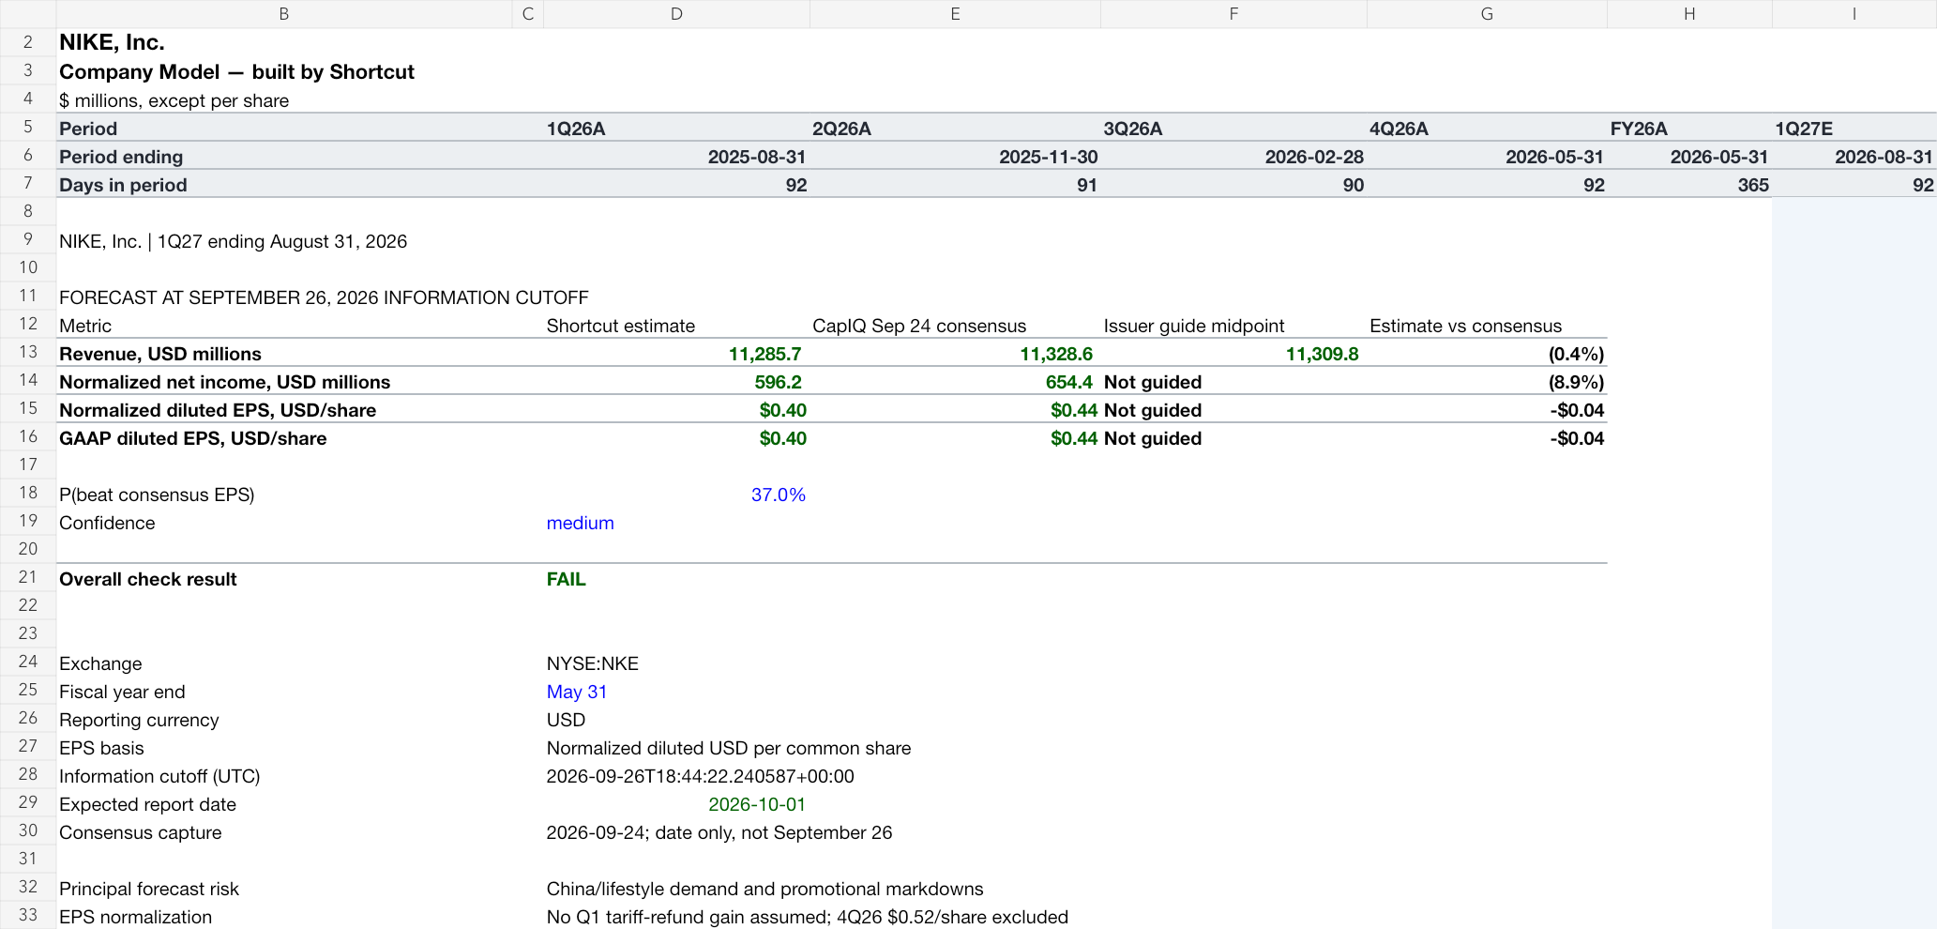Screen dimensions: 1937x929
Task: Select column C header
Action: 528,14
